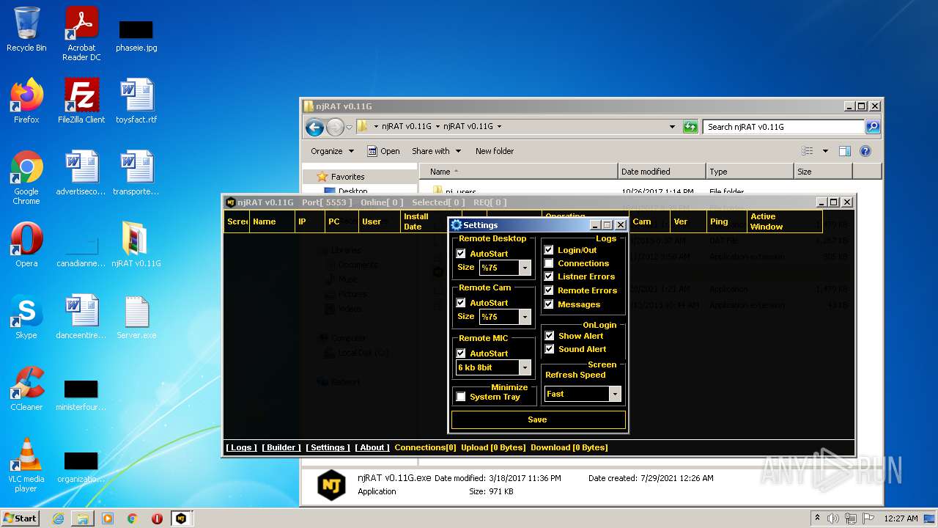The image size is (938, 528).
Task: Launch Opera browser desktop shortcut
Action: pyautogui.click(x=26, y=245)
